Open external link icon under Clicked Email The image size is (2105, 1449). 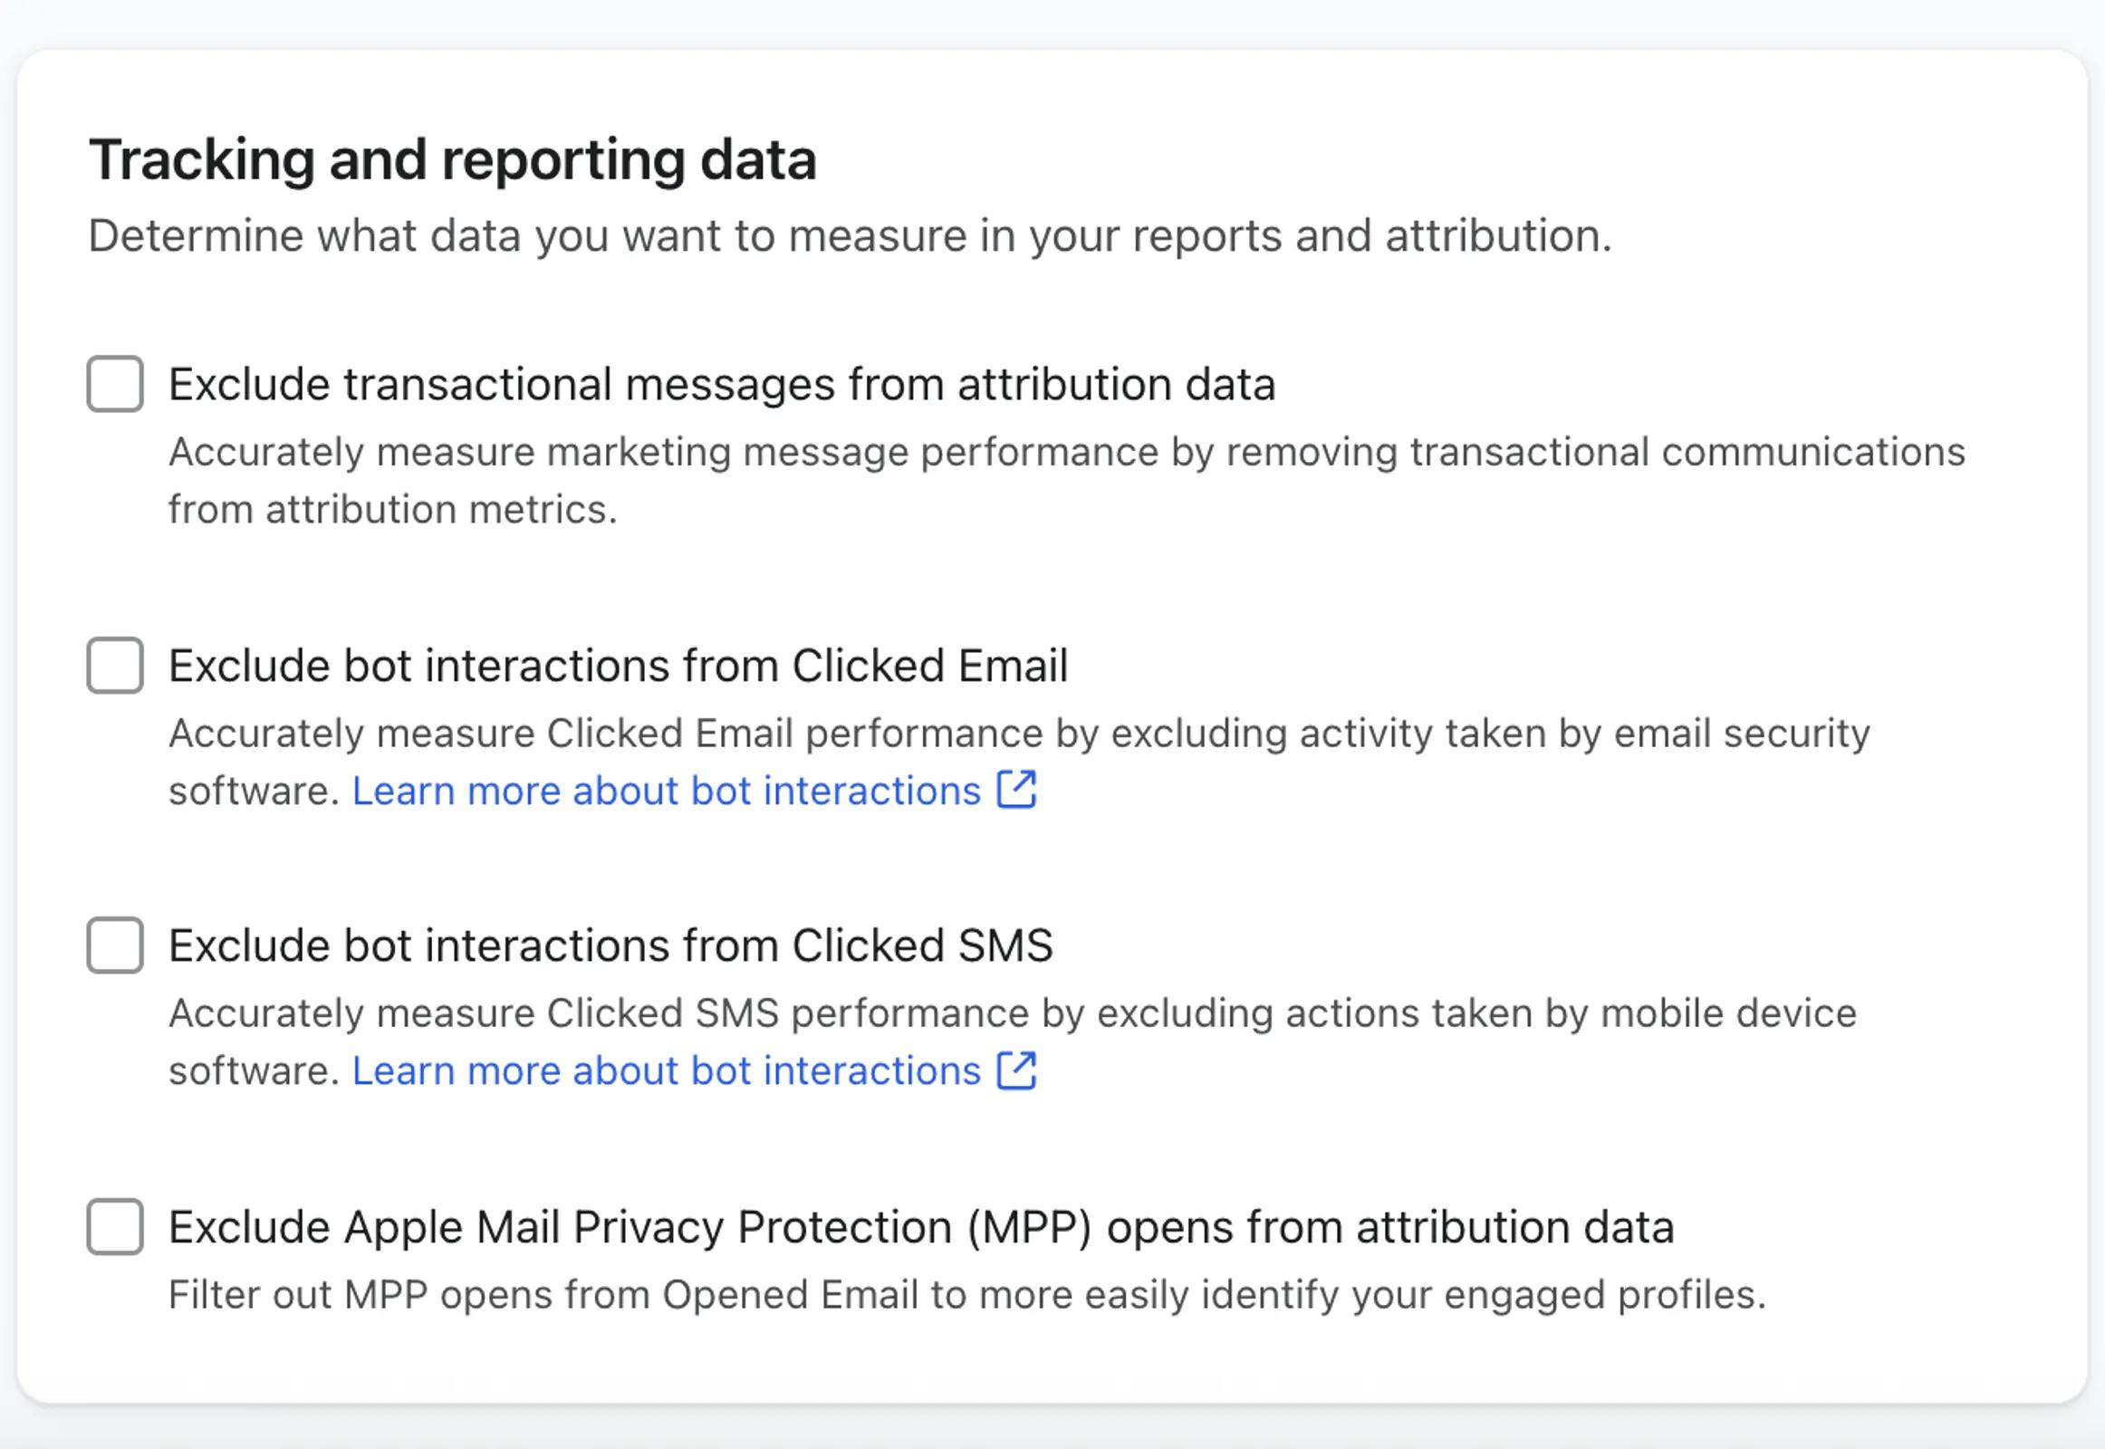[1016, 790]
